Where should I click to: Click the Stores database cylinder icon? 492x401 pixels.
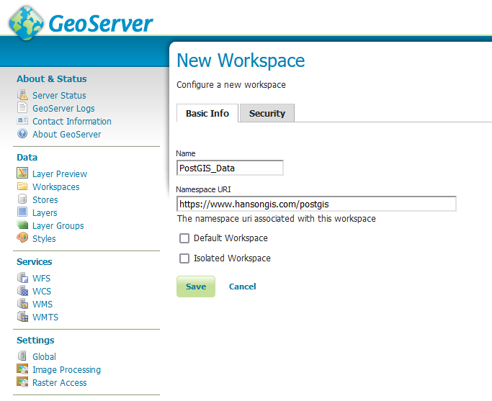pyautogui.click(x=22, y=199)
